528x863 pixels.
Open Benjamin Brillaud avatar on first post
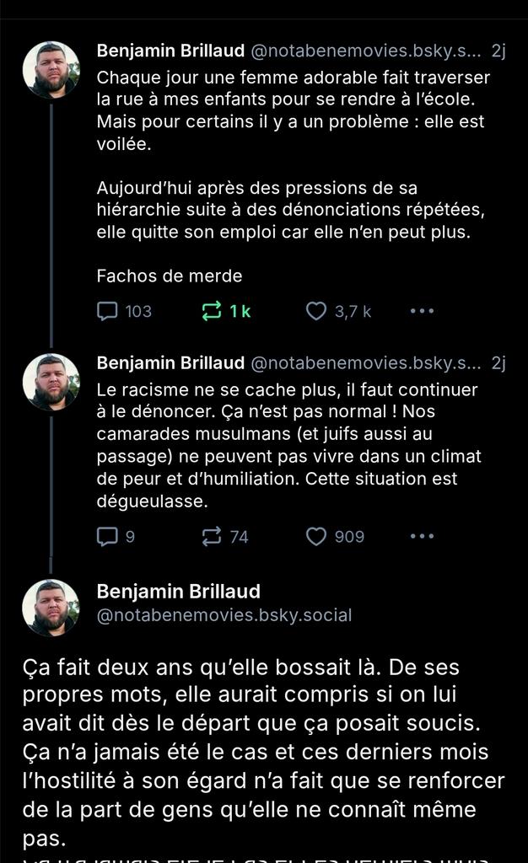pos(51,70)
